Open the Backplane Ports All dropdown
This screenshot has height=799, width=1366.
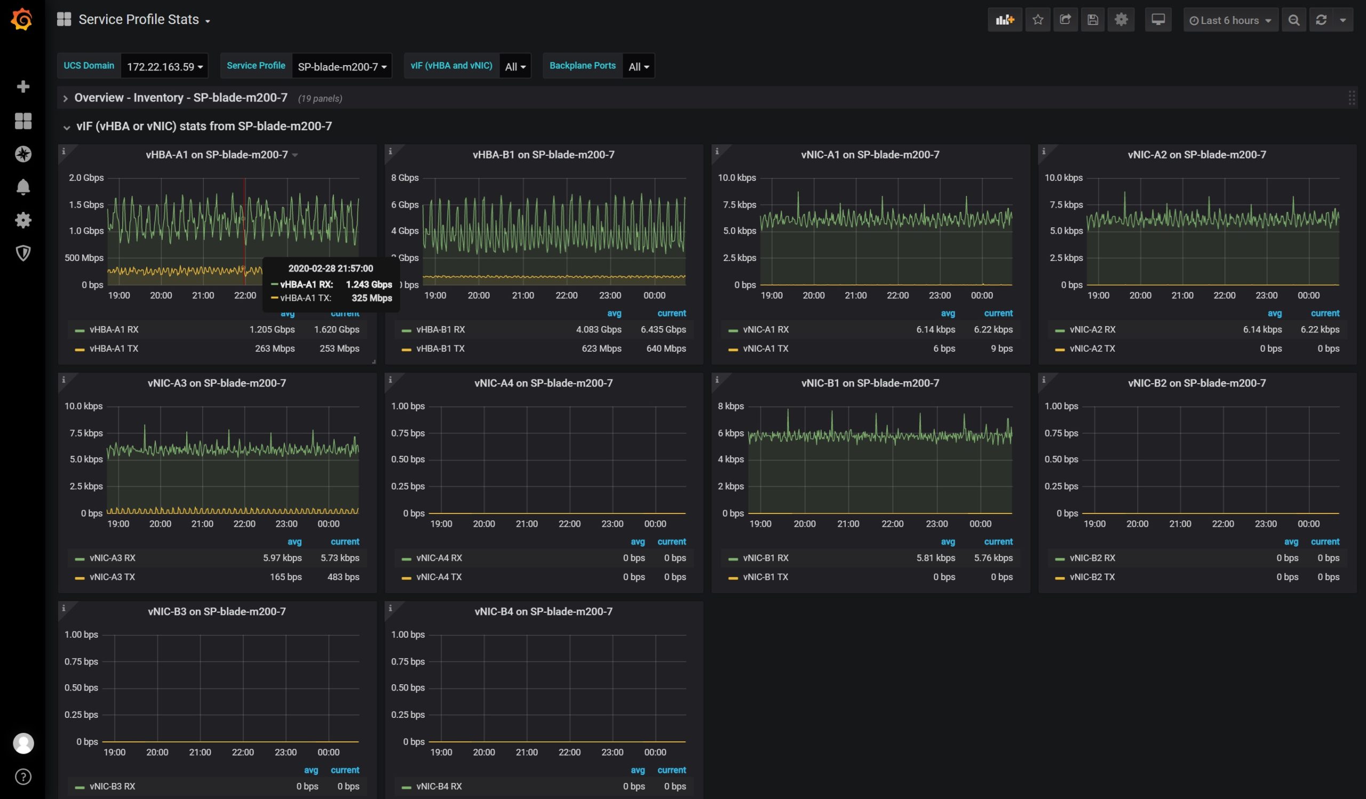point(637,66)
